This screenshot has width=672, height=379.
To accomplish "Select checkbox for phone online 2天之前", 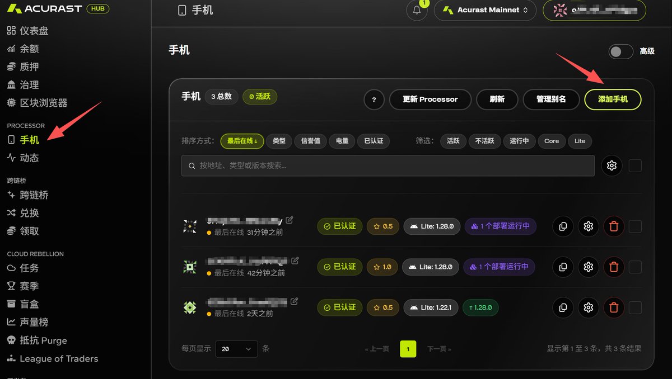I will click(x=635, y=307).
